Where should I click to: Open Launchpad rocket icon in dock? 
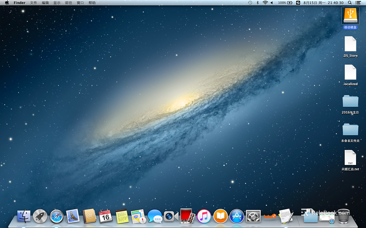[40, 216]
